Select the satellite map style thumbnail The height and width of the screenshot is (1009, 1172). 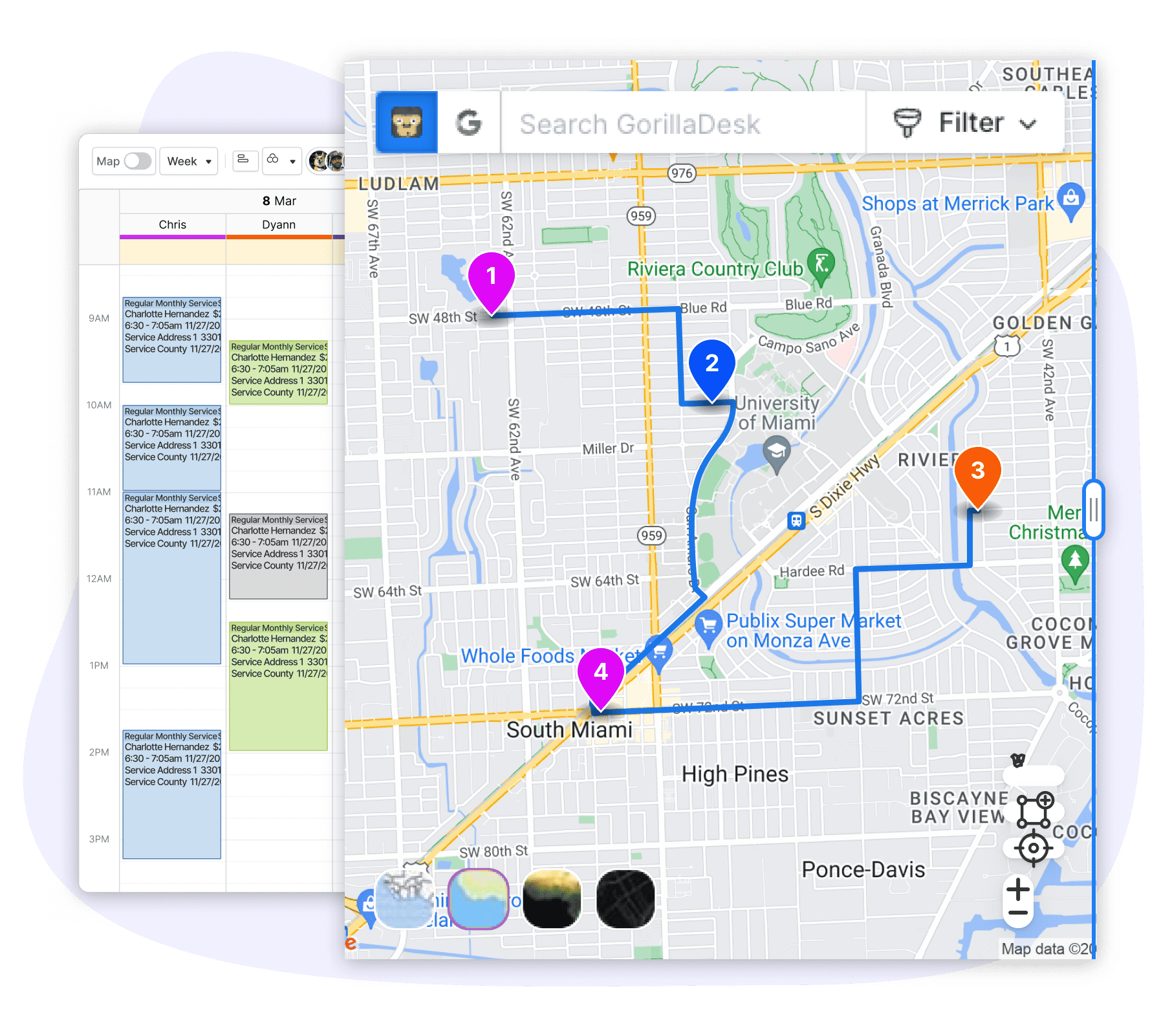pyautogui.click(x=552, y=899)
